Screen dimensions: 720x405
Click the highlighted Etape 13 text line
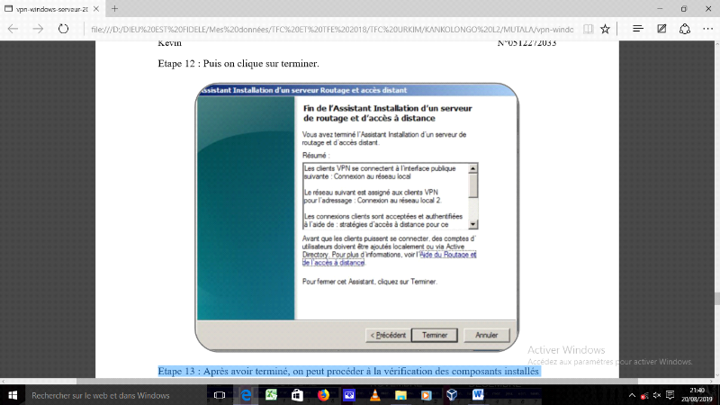[x=348, y=371]
